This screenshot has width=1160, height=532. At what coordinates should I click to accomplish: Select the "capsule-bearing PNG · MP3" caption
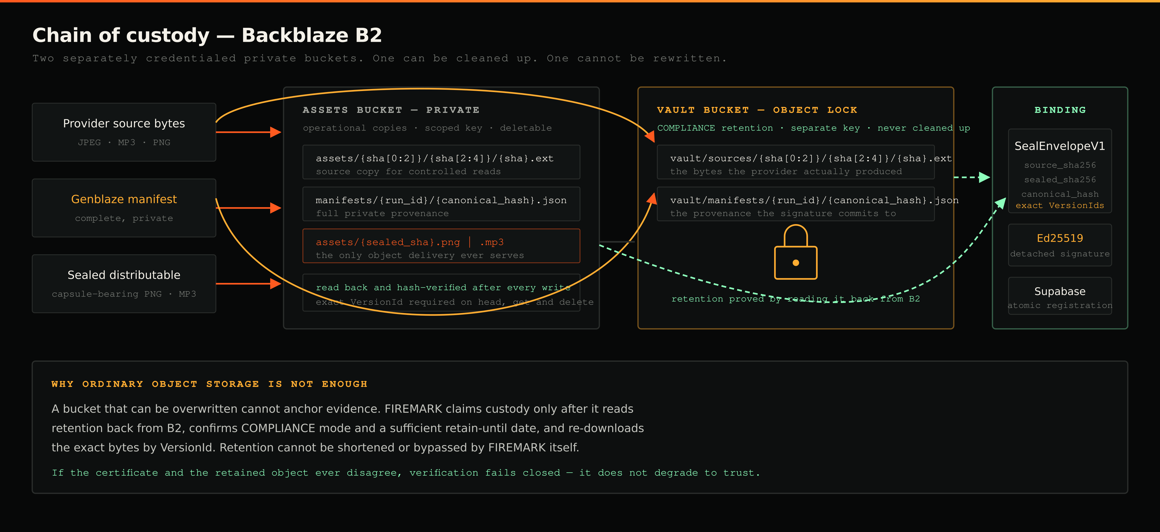click(x=124, y=294)
